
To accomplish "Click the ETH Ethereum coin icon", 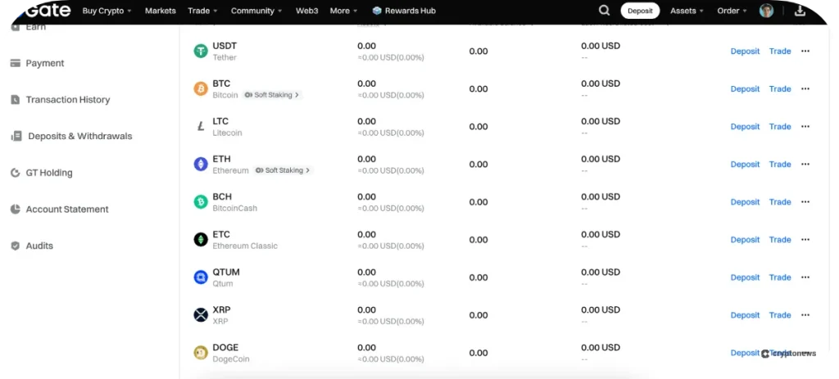I will click(x=201, y=164).
